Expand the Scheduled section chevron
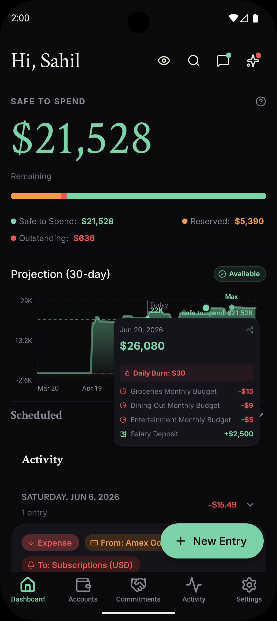This screenshot has width=277, height=621. click(261, 415)
